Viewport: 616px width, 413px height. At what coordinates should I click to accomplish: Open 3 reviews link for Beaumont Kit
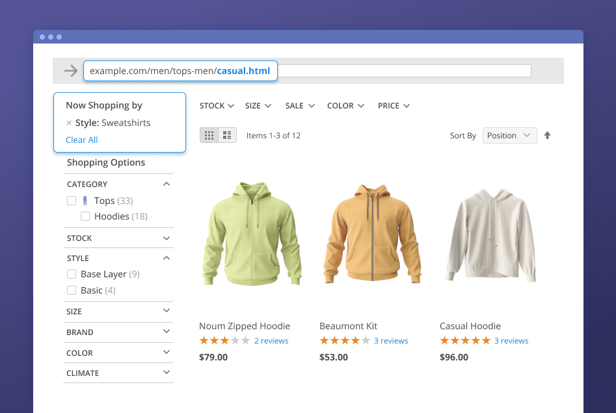click(x=391, y=341)
